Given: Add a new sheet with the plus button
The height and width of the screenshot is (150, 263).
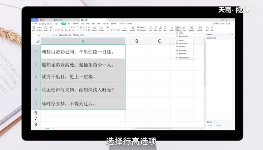Looking at the screenshot, I should point(53,128).
